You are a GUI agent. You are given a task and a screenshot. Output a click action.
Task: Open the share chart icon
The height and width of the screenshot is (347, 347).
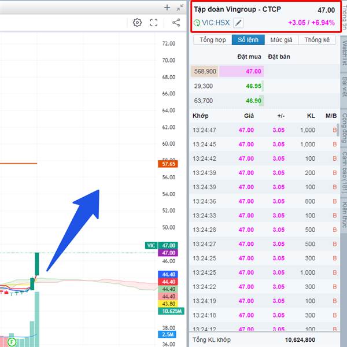pyautogui.click(x=176, y=23)
